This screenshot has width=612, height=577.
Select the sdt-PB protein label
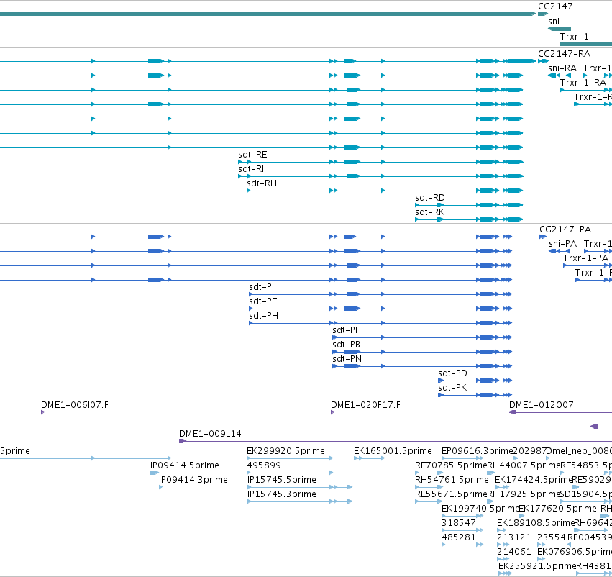pyautogui.click(x=346, y=345)
